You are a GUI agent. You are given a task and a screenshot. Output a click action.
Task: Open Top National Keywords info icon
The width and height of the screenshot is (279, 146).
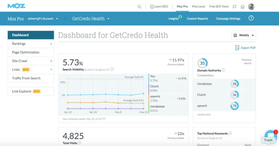pos(230,133)
